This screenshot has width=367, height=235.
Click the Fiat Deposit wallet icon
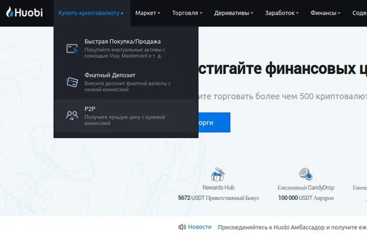click(x=72, y=82)
